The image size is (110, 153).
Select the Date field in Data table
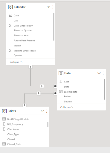coord(67,87)
